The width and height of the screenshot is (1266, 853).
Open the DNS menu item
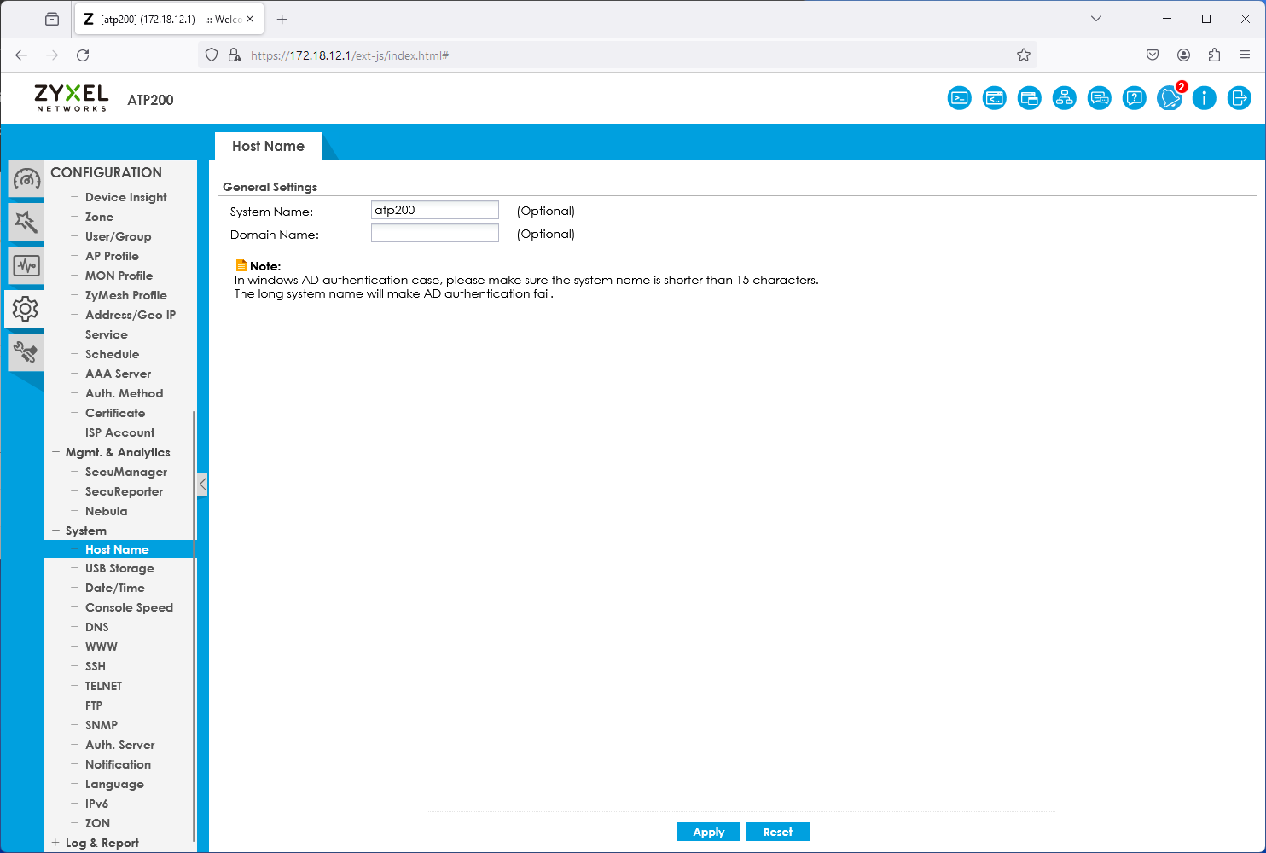click(x=97, y=627)
